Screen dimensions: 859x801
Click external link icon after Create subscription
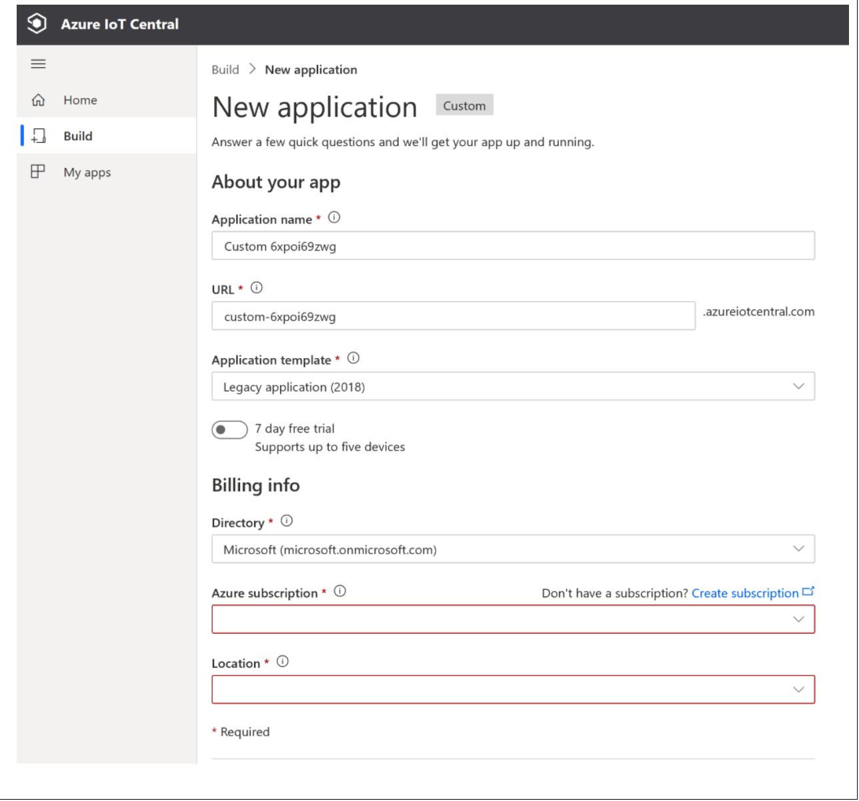click(808, 592)
